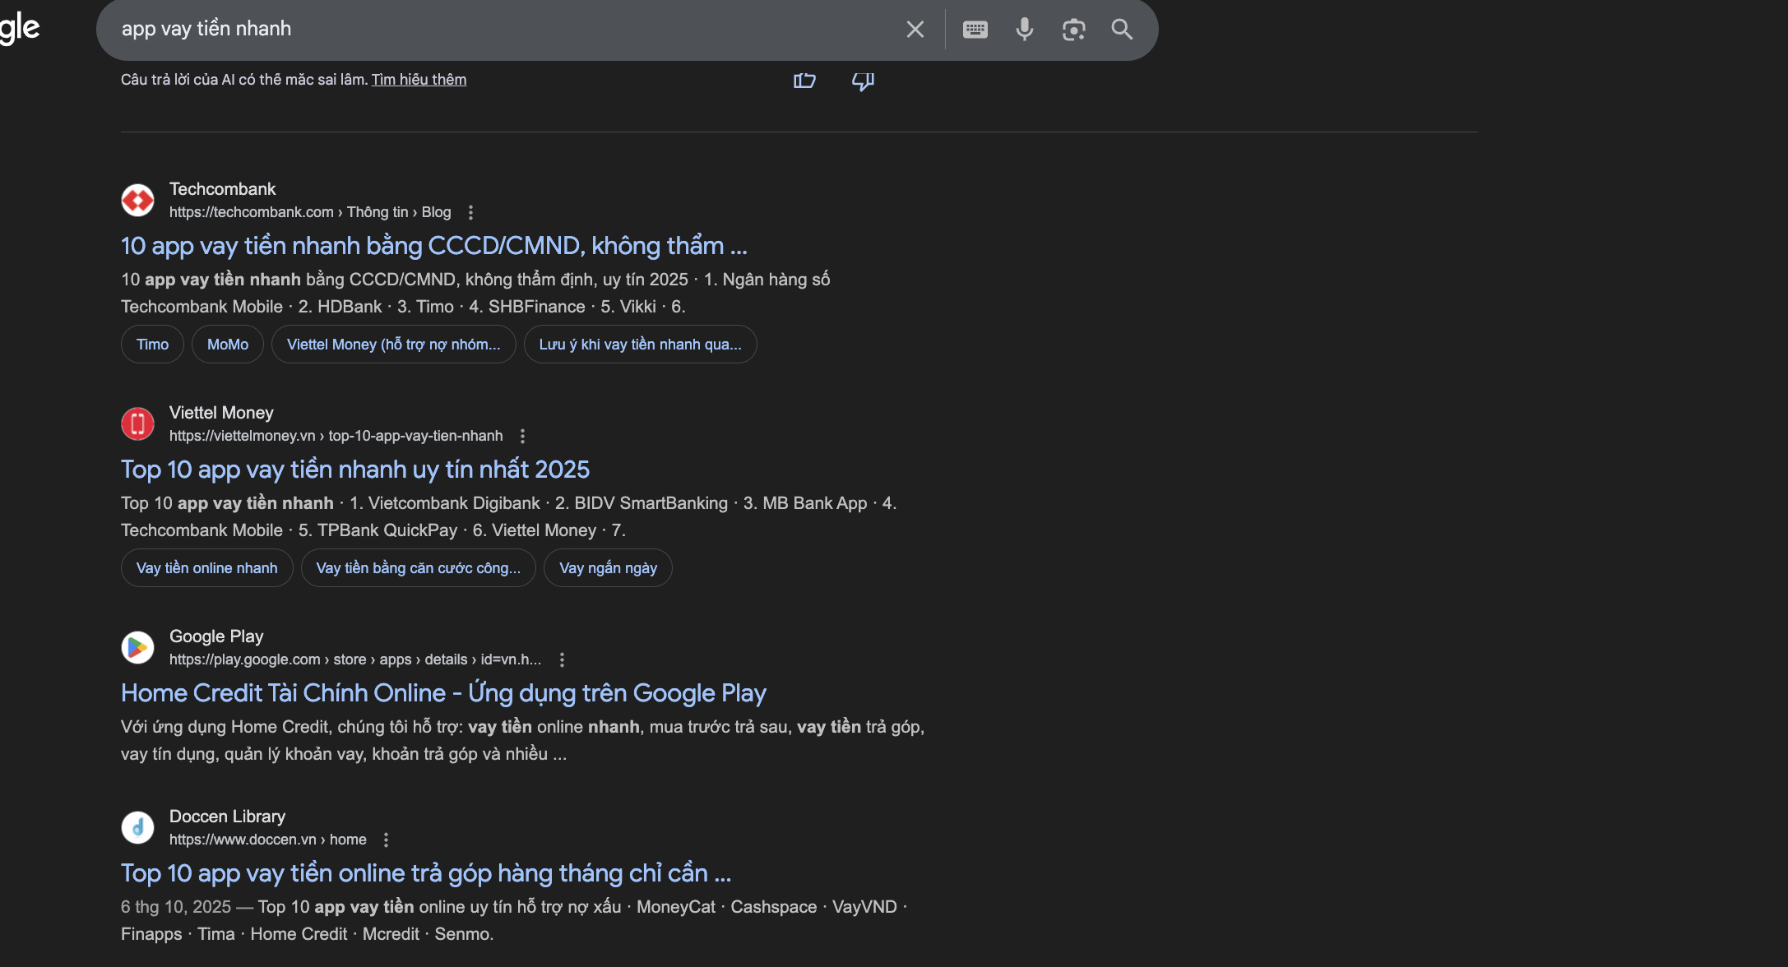The width and height of the screenshot is (1788, 967).
Task: Click the magnifying glass search button
Action: (x=1122, y=30)
